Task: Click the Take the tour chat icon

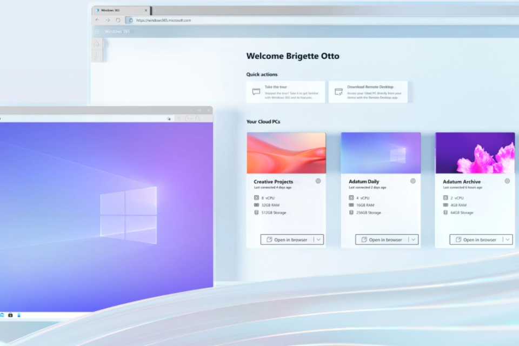Action: coord(256,92)
